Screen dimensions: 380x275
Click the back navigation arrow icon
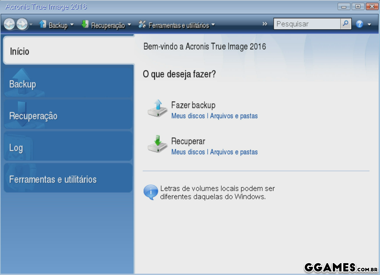coord(10,24)
